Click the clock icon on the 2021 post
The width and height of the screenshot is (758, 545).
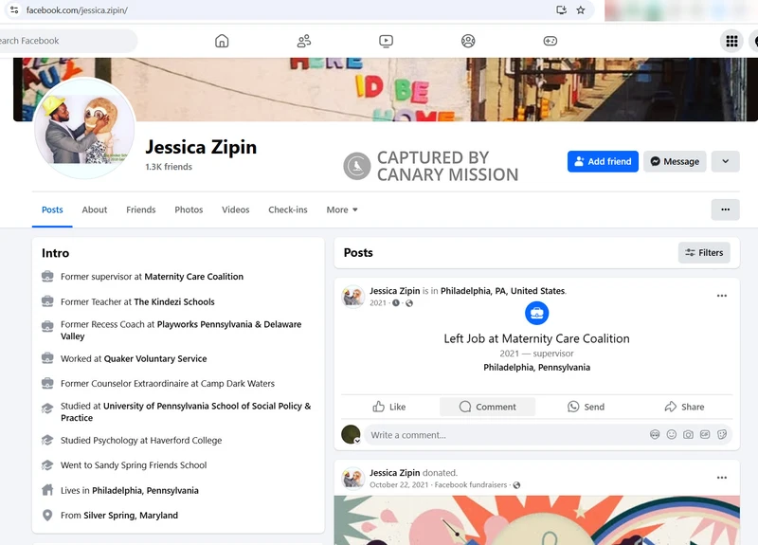pos(395,303)
